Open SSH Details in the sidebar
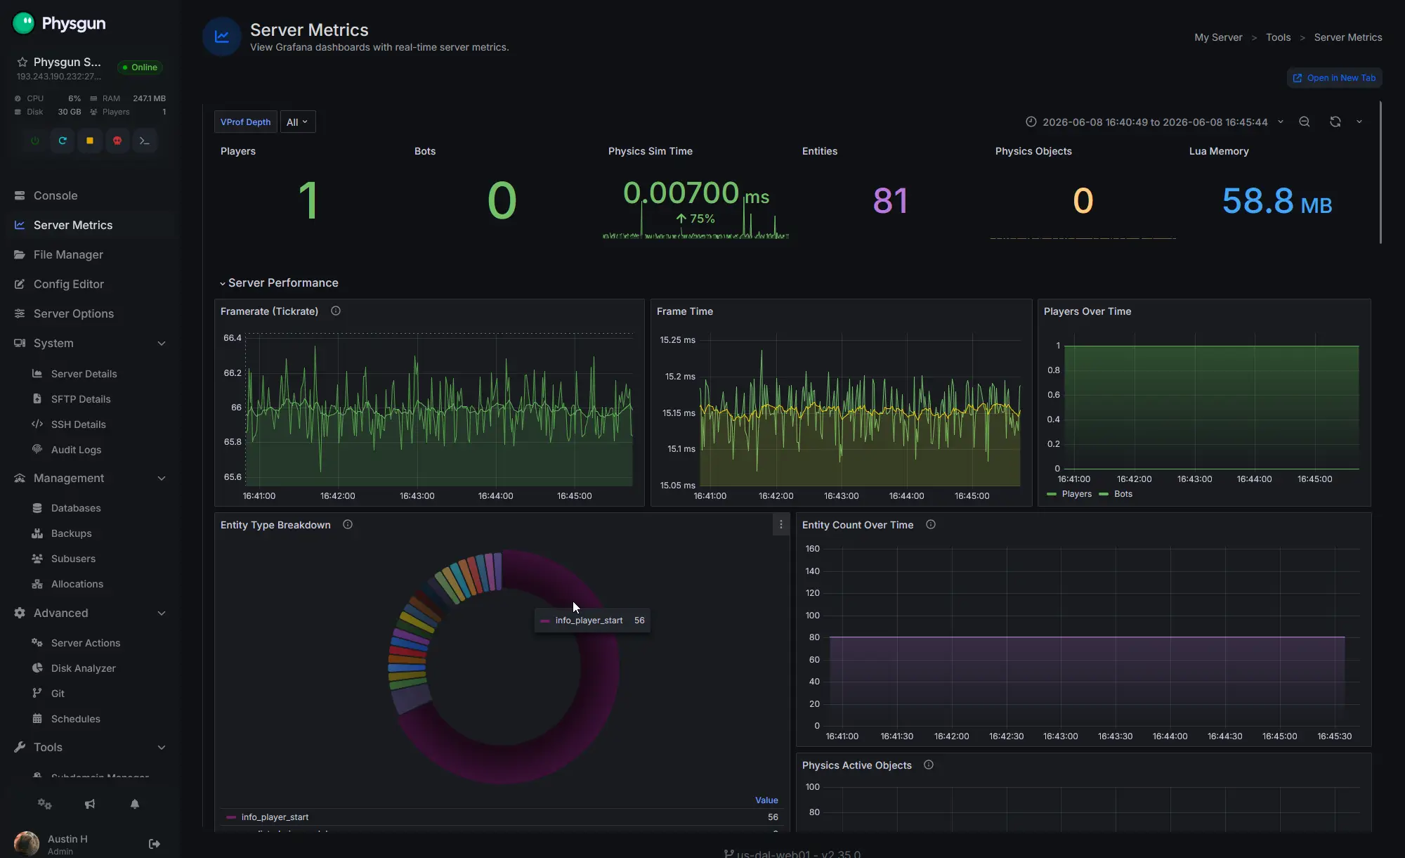This screenshot has width=1405, height=858. [78, 424]
